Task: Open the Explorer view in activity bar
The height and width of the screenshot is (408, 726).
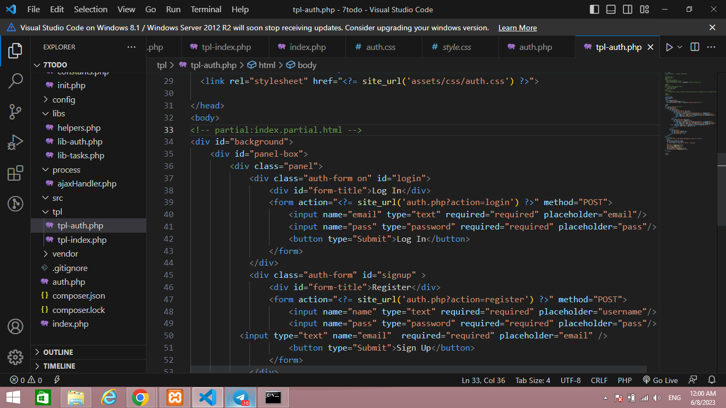Action: pyautogui.click(x=15, y=51)
